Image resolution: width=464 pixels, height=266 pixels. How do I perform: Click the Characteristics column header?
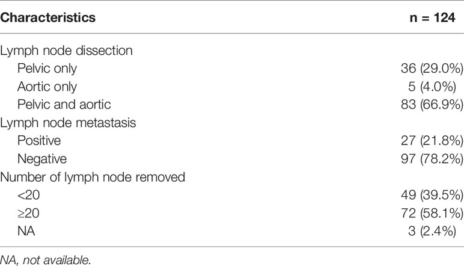tap(48, 17)
